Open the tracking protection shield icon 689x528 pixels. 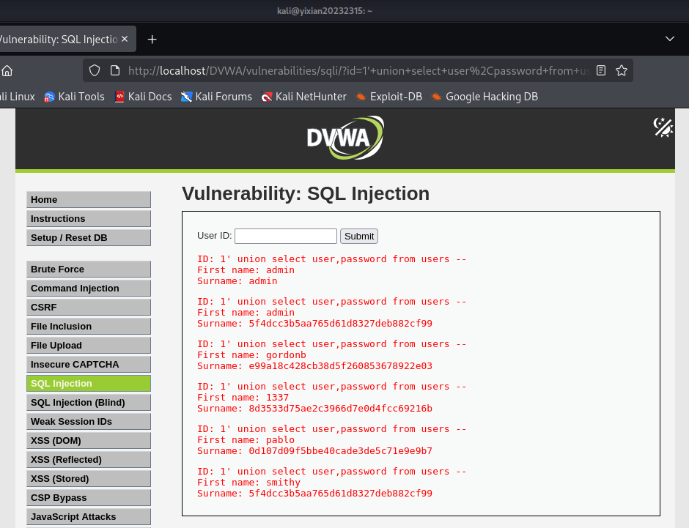point(95,70)
